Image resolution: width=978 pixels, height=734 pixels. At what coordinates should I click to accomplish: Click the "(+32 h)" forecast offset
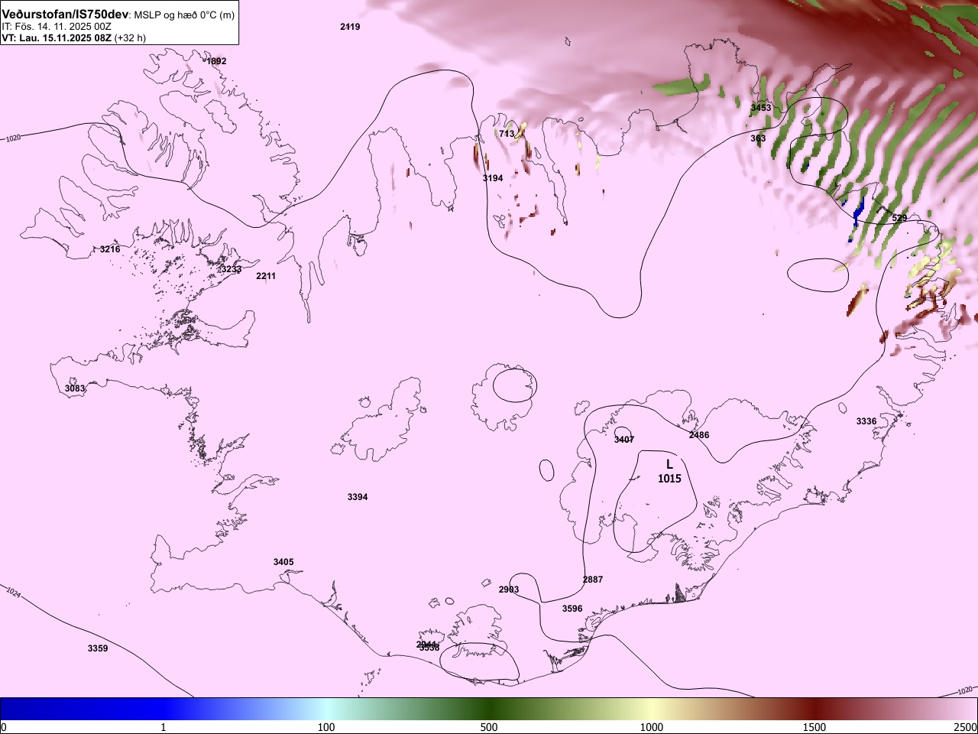[x=130, y=37]
